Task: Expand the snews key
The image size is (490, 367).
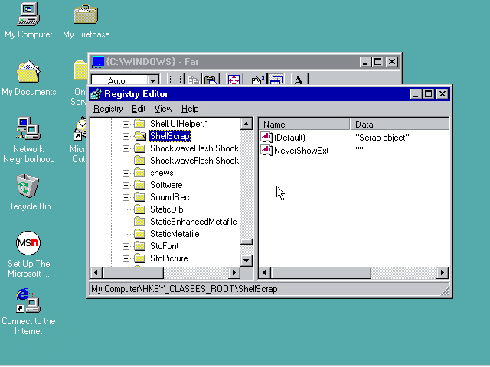Action: click(126, 173)
